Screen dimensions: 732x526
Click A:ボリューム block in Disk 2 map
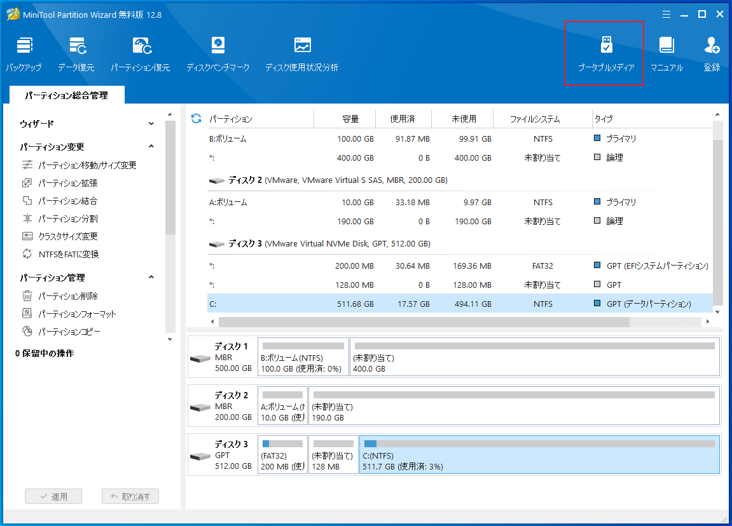[283, 406]
